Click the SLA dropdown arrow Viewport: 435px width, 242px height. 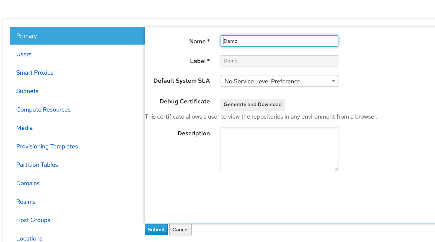[333, 81]
